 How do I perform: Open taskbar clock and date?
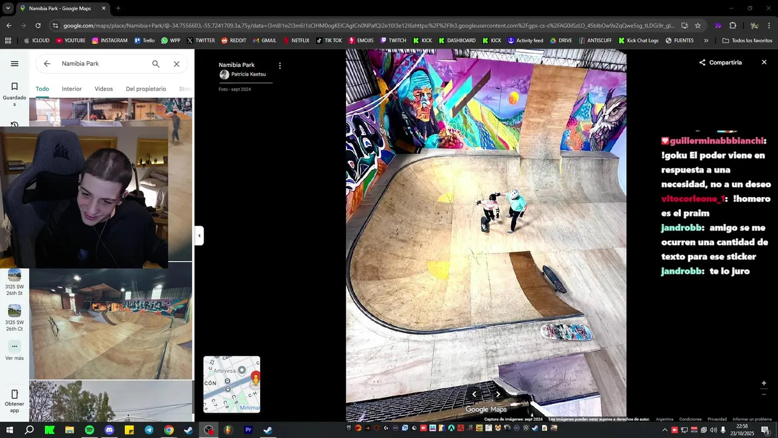[x=742, y=430]
